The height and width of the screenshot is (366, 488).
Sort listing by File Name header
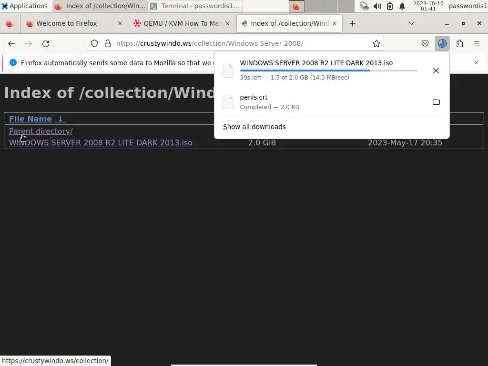click(x=30, y=119)
